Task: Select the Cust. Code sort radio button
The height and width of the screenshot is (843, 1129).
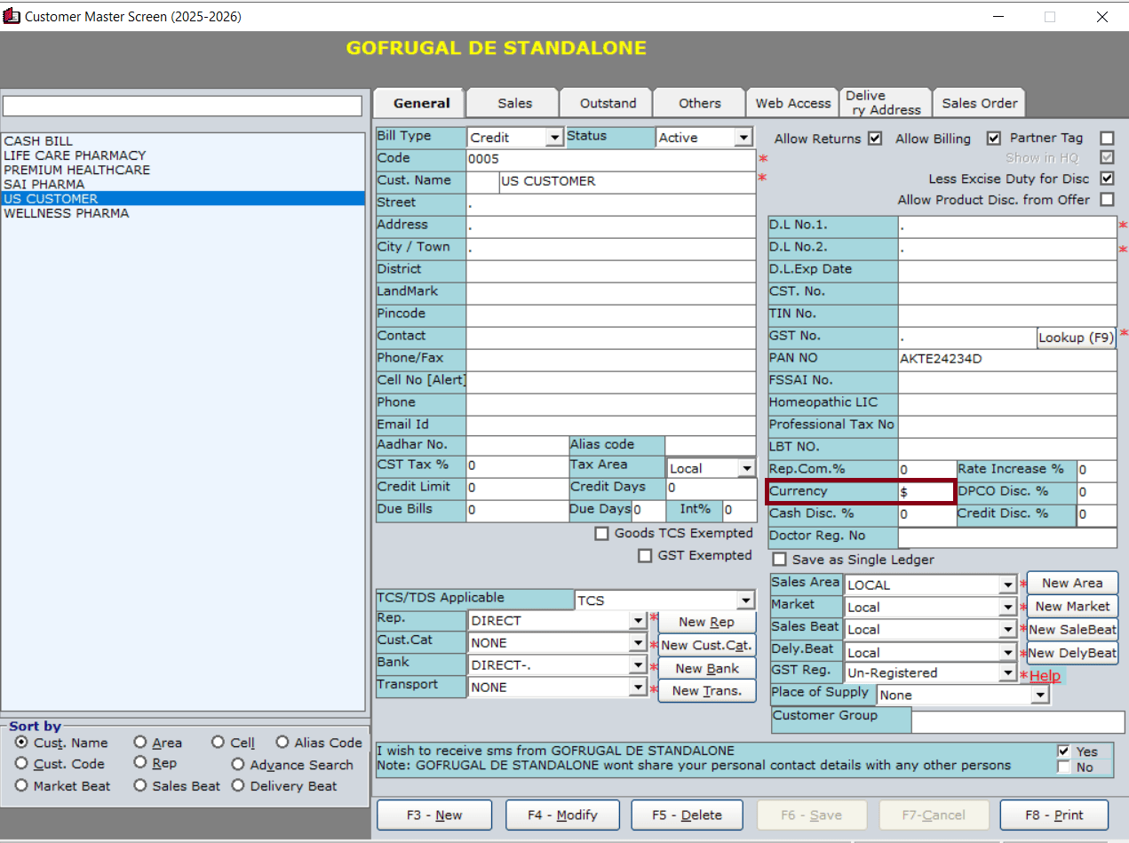Action: [x=22, y=764]
